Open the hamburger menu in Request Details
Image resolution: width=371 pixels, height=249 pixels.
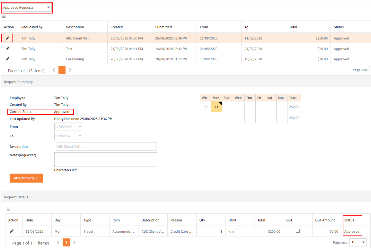tap(8, 209)
